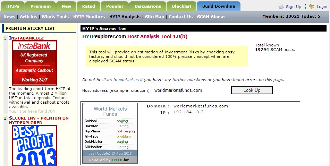The width and height of the screenshot is (330, 166).
Task: Open the Site Map link
Action: (x=154, y=17)
